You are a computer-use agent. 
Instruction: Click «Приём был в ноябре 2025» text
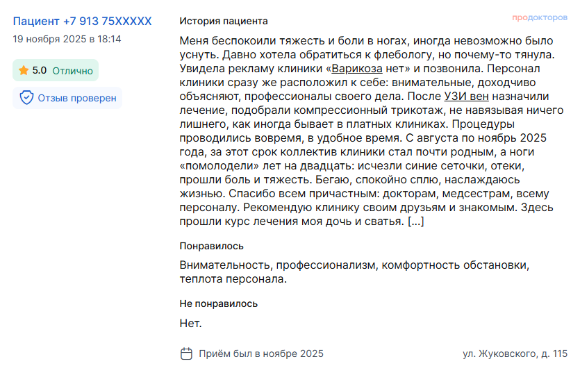[261, 353]
